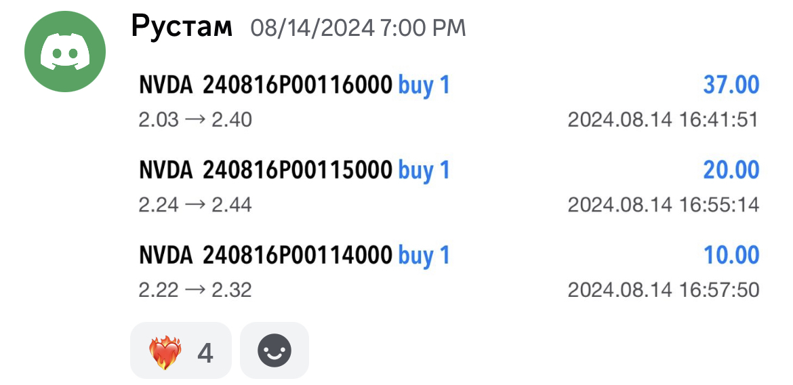Select the NVDA 240816P00114000 trade row

449,272
